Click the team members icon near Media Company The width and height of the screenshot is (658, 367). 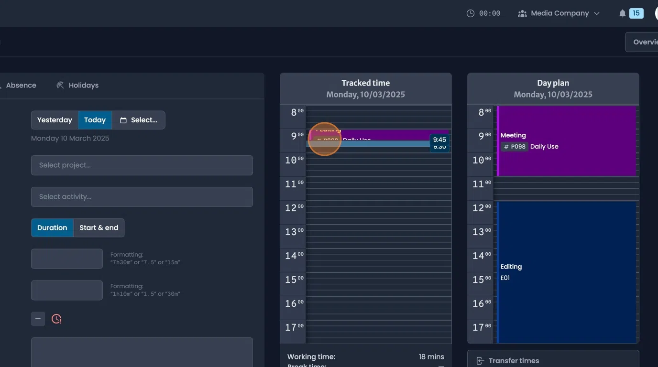(522, 13)
